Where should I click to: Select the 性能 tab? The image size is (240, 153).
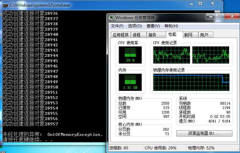coord(174,34)
